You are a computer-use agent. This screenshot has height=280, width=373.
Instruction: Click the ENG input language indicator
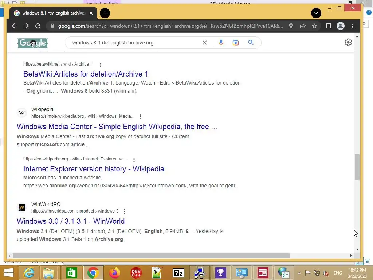point(338,273)
